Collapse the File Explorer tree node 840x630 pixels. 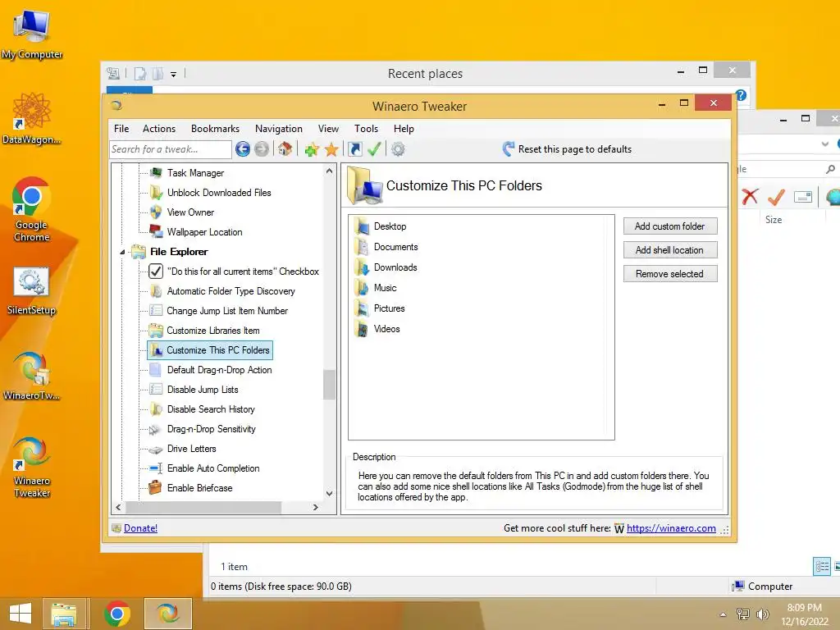click(122, 252)
